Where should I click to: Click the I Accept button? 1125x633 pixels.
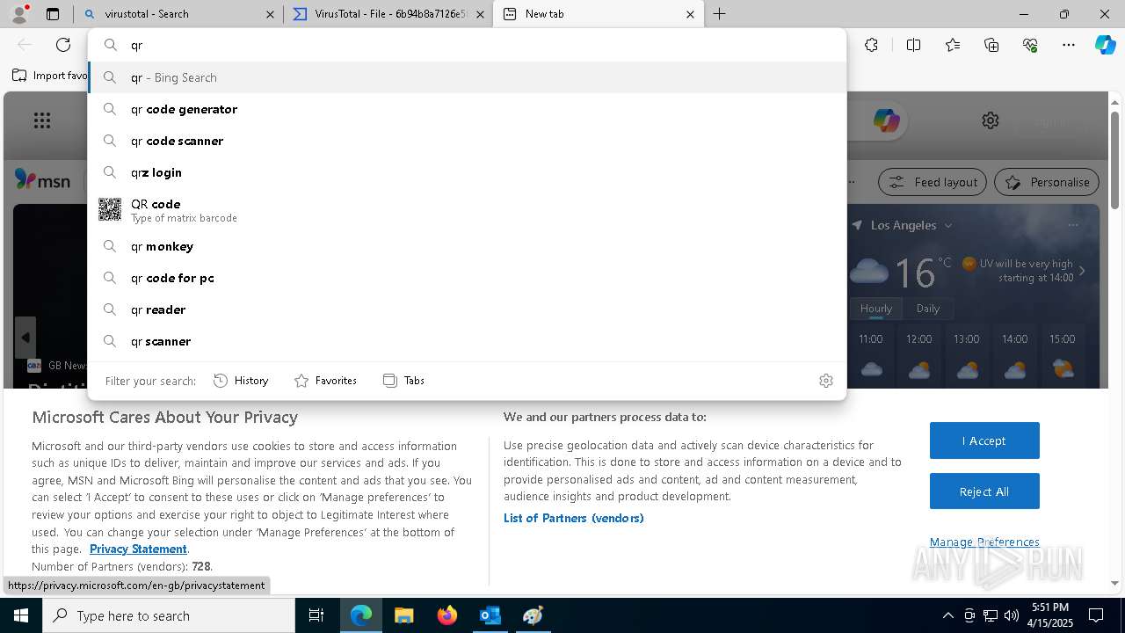pyautogui.click(x=984, y=440)
